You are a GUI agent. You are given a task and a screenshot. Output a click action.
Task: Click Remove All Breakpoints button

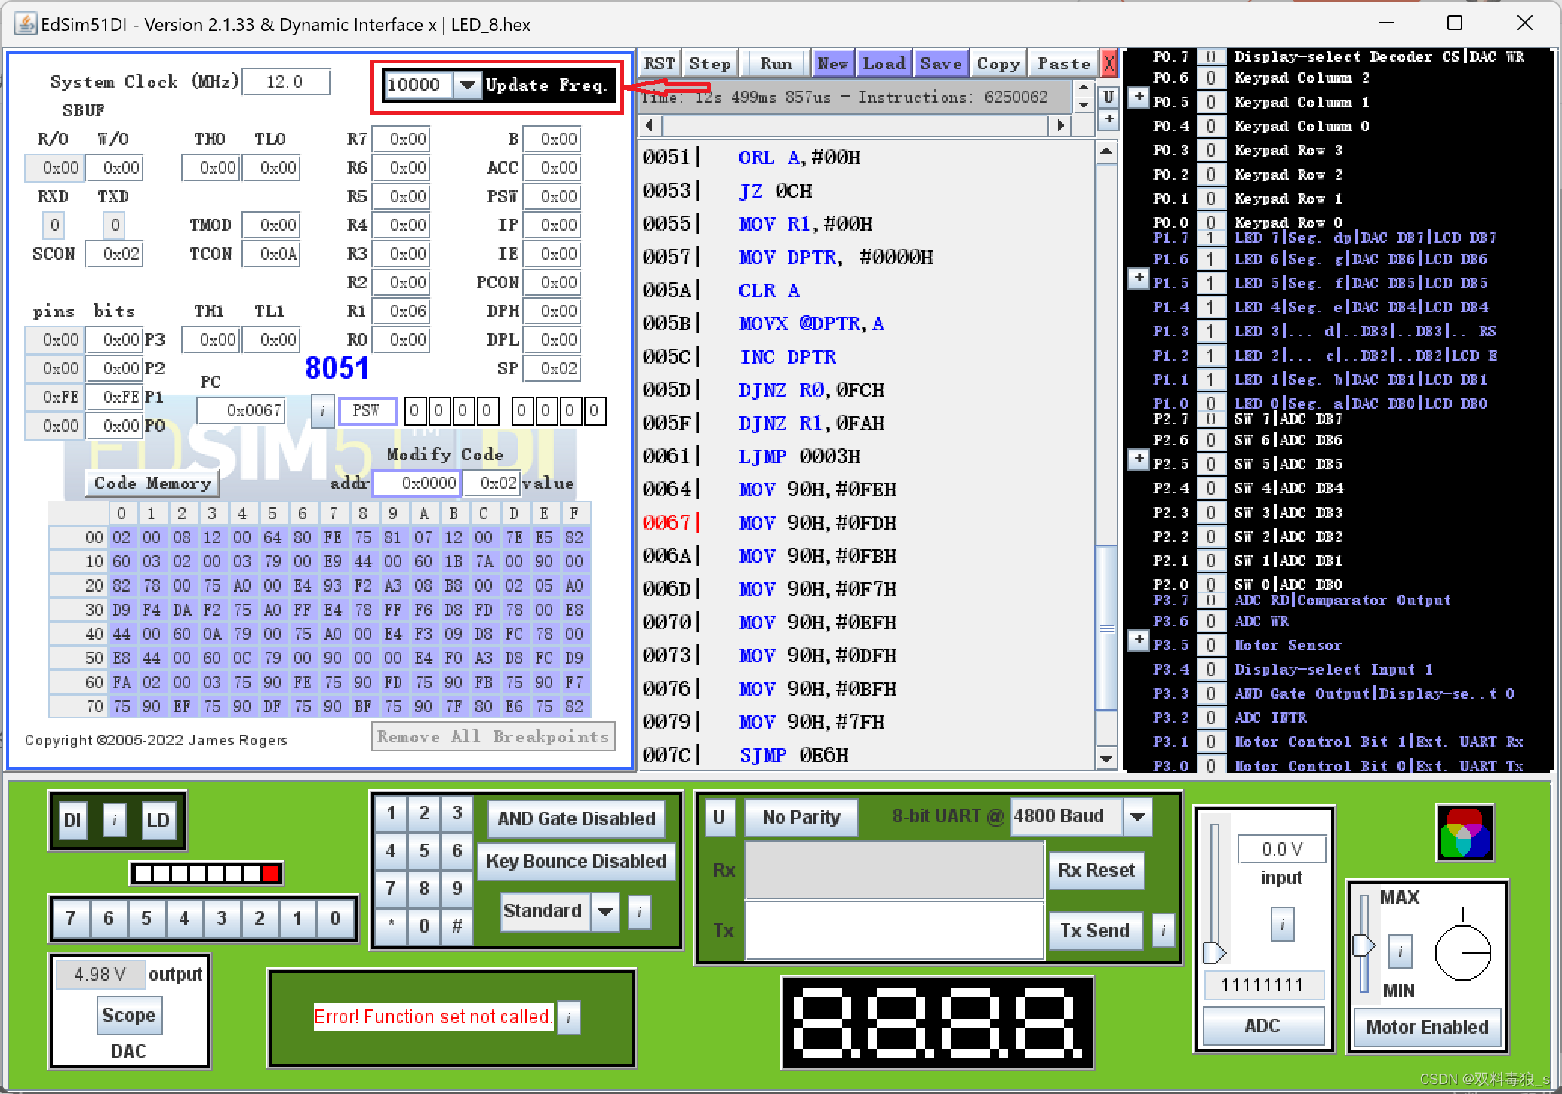click(x=494, y=736)
